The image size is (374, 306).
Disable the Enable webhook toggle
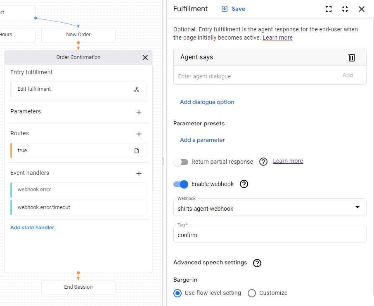coord(181,184)
